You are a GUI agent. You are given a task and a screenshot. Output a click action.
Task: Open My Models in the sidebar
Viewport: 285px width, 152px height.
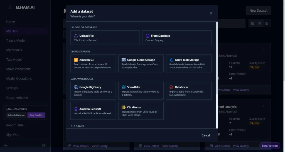click(x=14, y=50)
